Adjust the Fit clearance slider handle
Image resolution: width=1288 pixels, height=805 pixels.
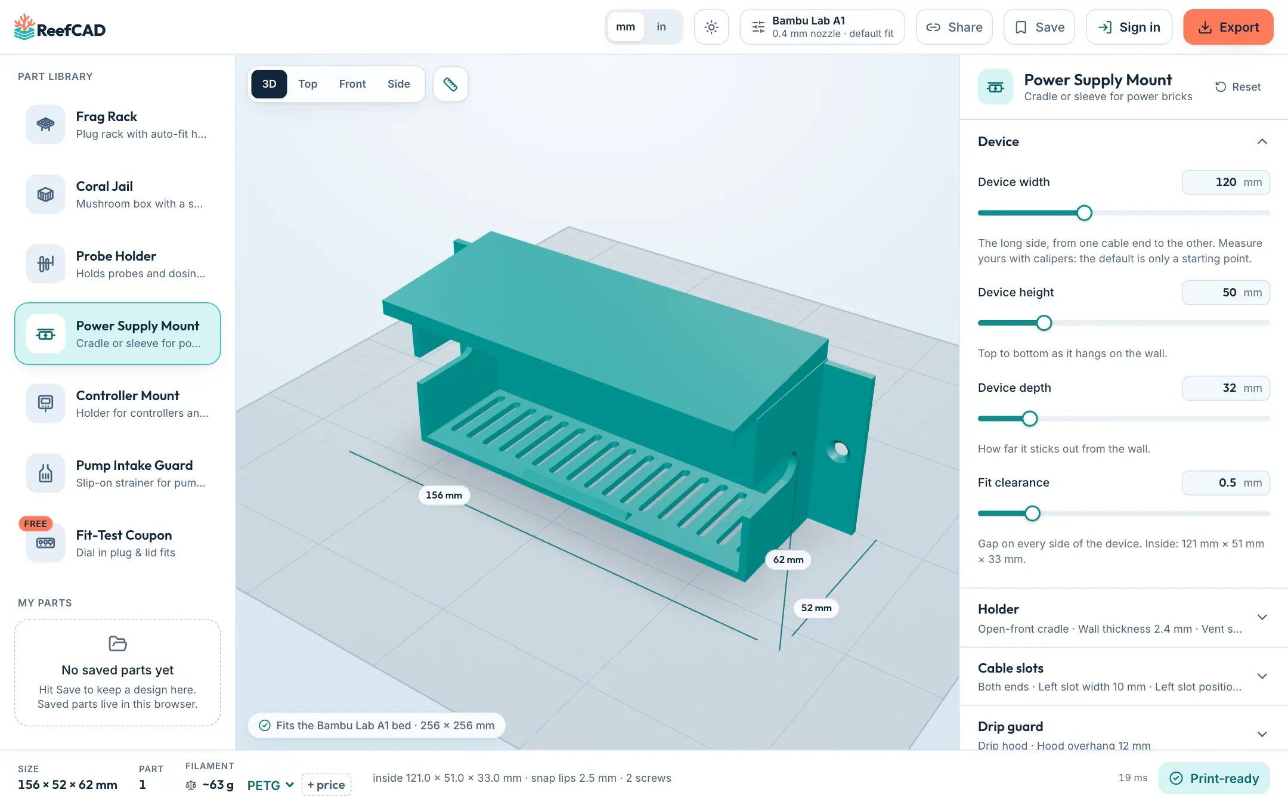pos(1032,513)
